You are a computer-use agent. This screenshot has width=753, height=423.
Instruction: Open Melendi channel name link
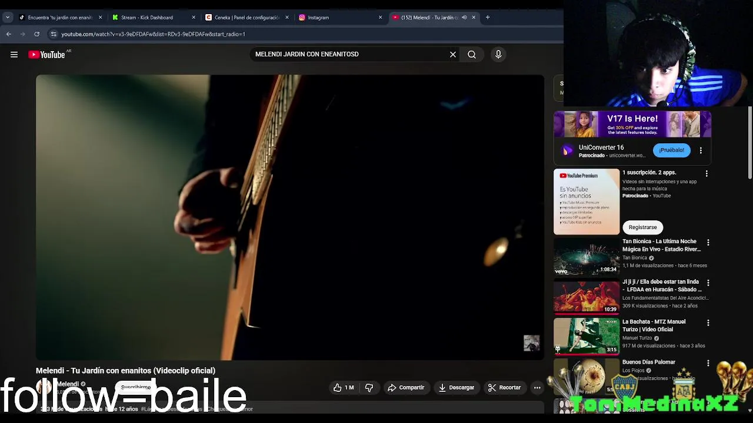click(68, 384)
